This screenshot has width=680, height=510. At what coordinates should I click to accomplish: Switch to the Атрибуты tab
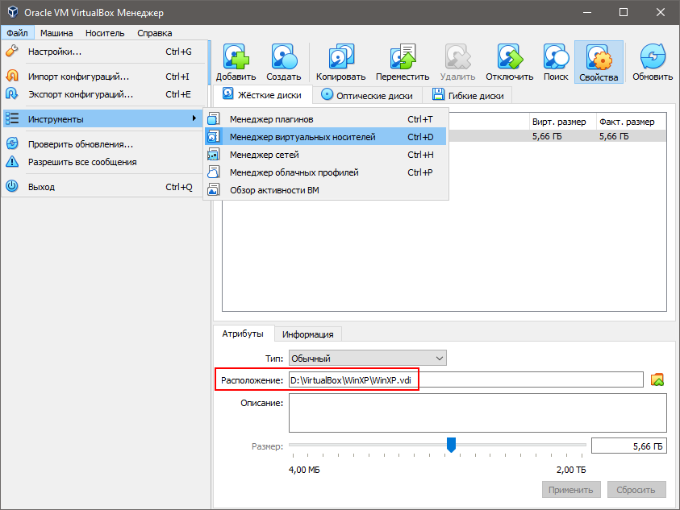pos(244,334)
